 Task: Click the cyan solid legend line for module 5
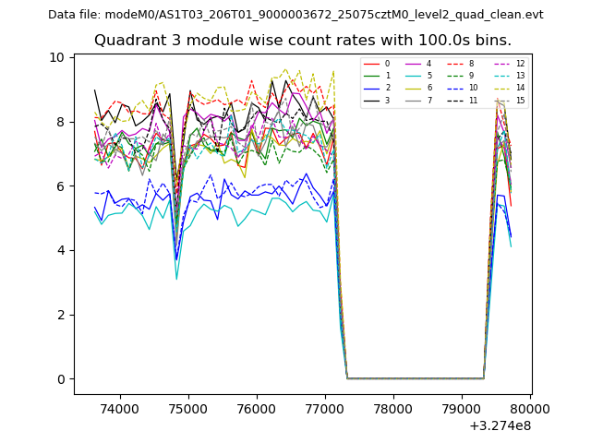coord(413,76)
